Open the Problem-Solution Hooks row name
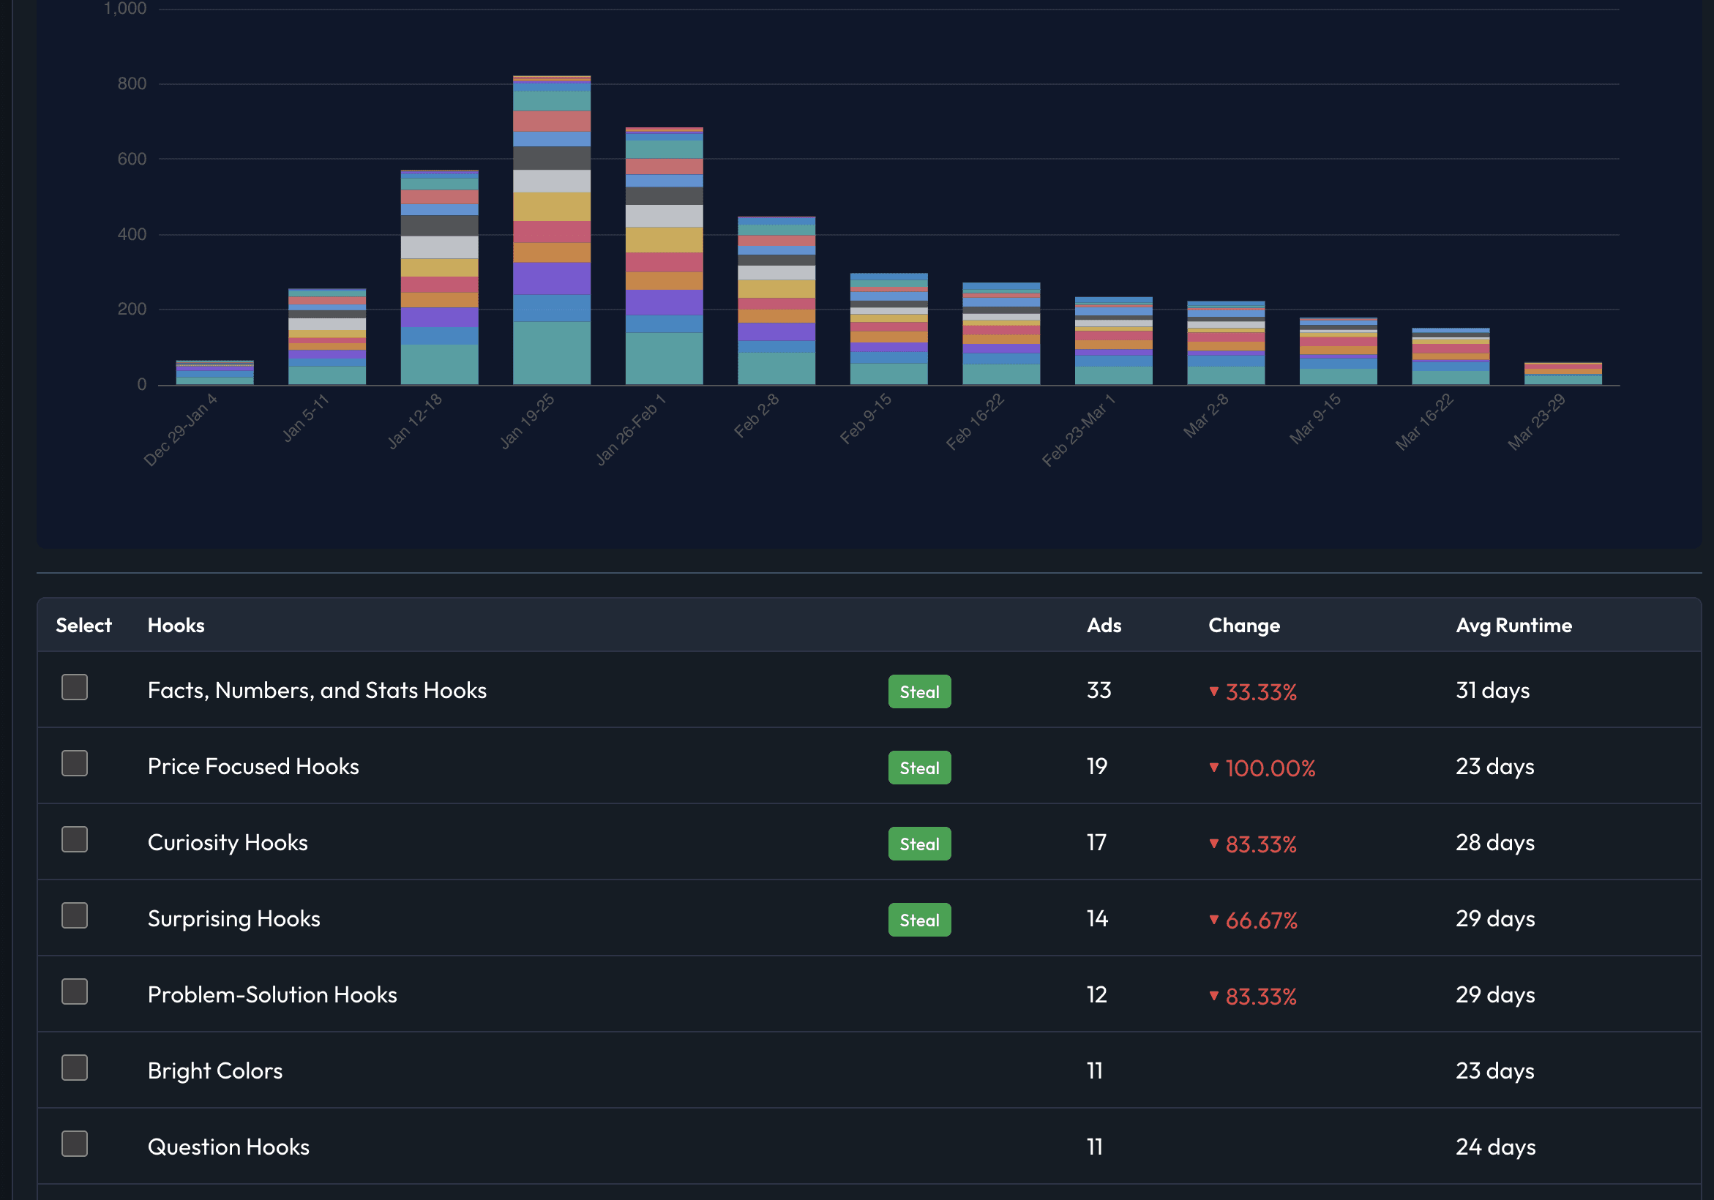1714x1200 pixels. 272,995
